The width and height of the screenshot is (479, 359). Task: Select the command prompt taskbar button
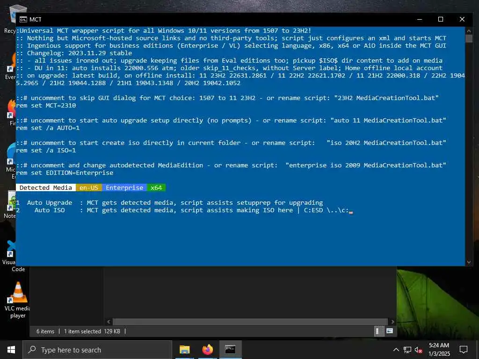pyautogui.click(x=230, y=350)
